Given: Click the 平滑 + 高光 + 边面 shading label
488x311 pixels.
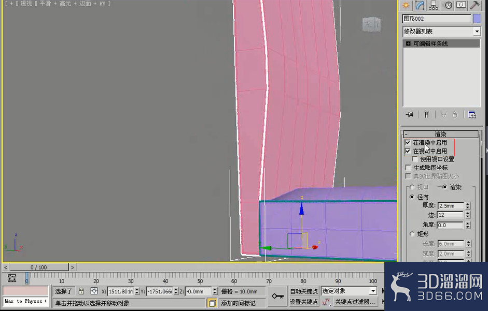Looking at the screenshot, I should [65, 4].
